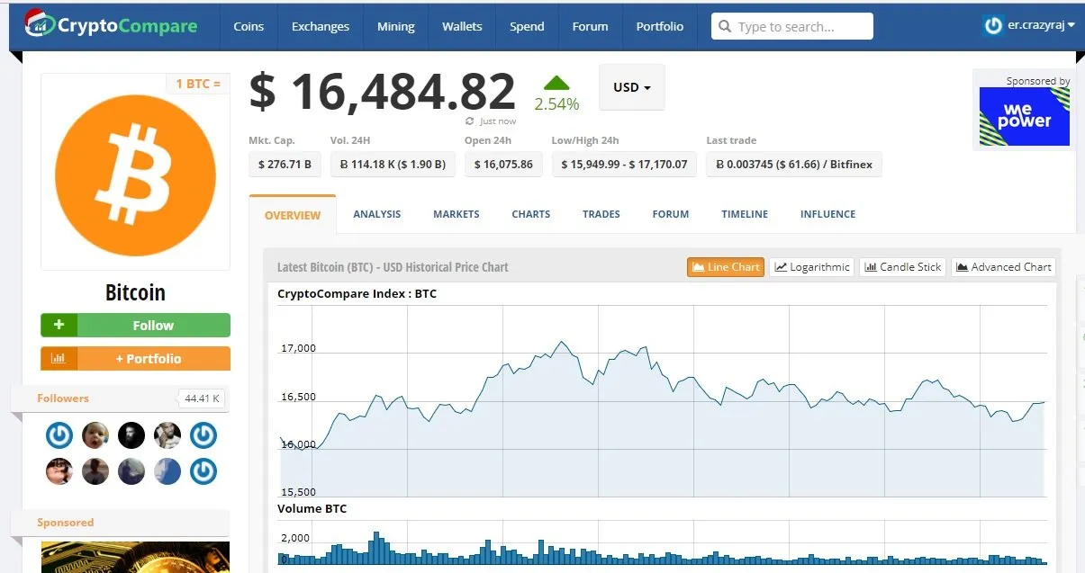Click the search magnifier icon
This screenshot has height=573, width=1085.
point(724,27)
